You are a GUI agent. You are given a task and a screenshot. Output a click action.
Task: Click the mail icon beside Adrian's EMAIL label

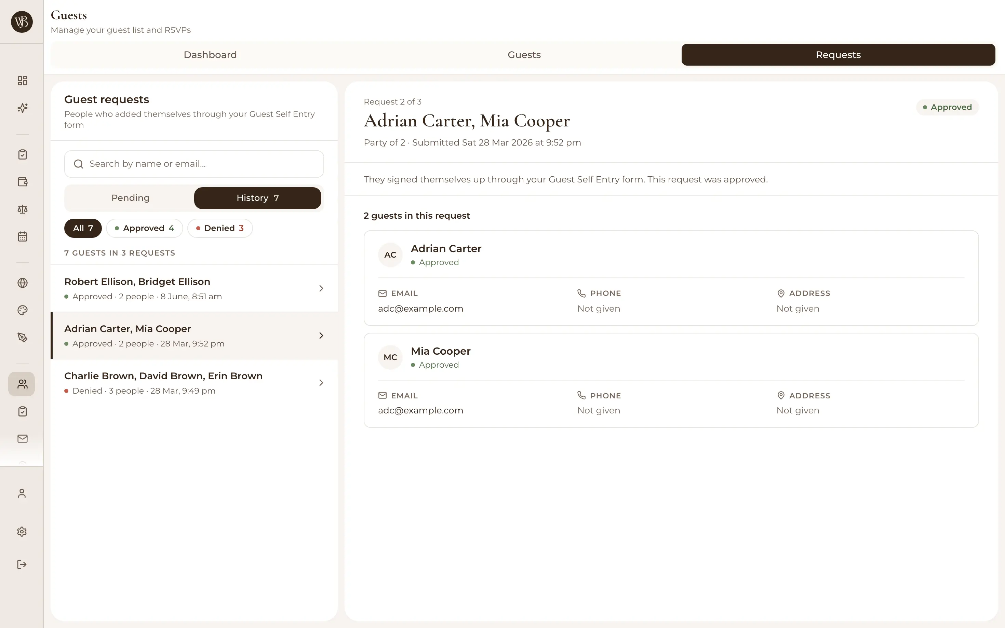(382, 293)
